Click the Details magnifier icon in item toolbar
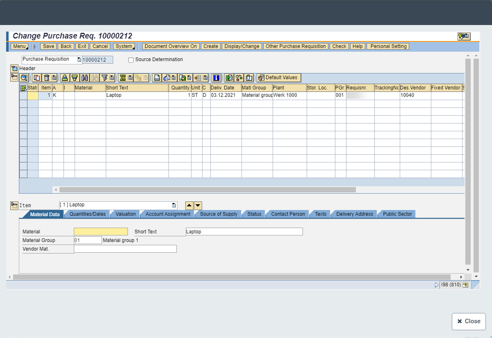 24,78
